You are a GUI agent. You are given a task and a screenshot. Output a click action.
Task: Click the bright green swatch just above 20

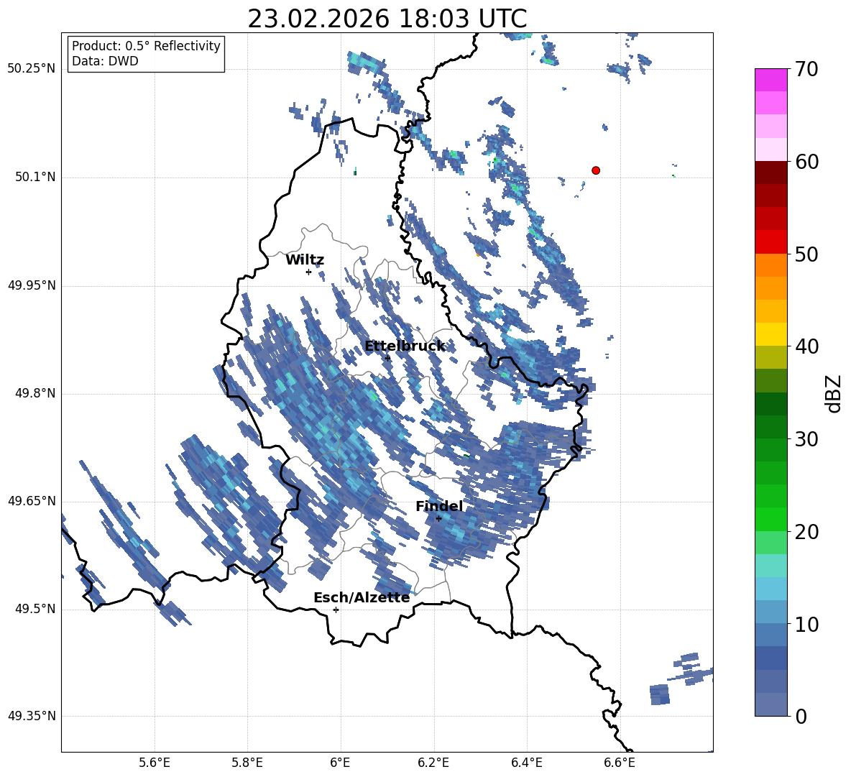pyautogui.click(x=770, y=519)
